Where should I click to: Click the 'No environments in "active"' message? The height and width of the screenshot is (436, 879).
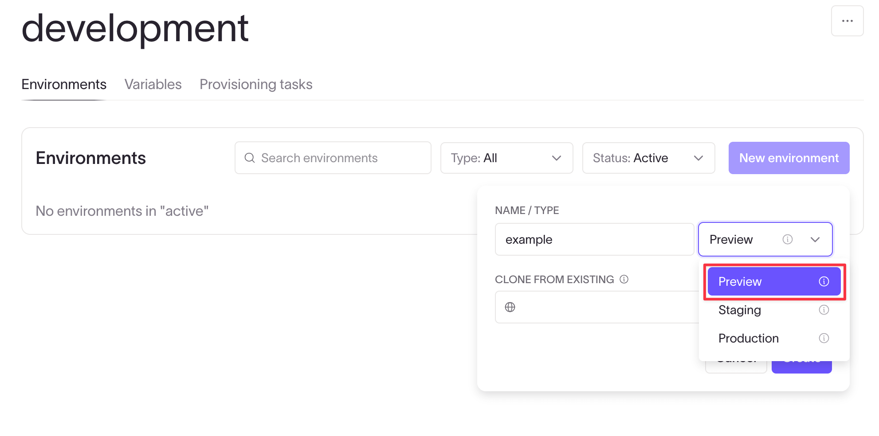click(122, 211)
